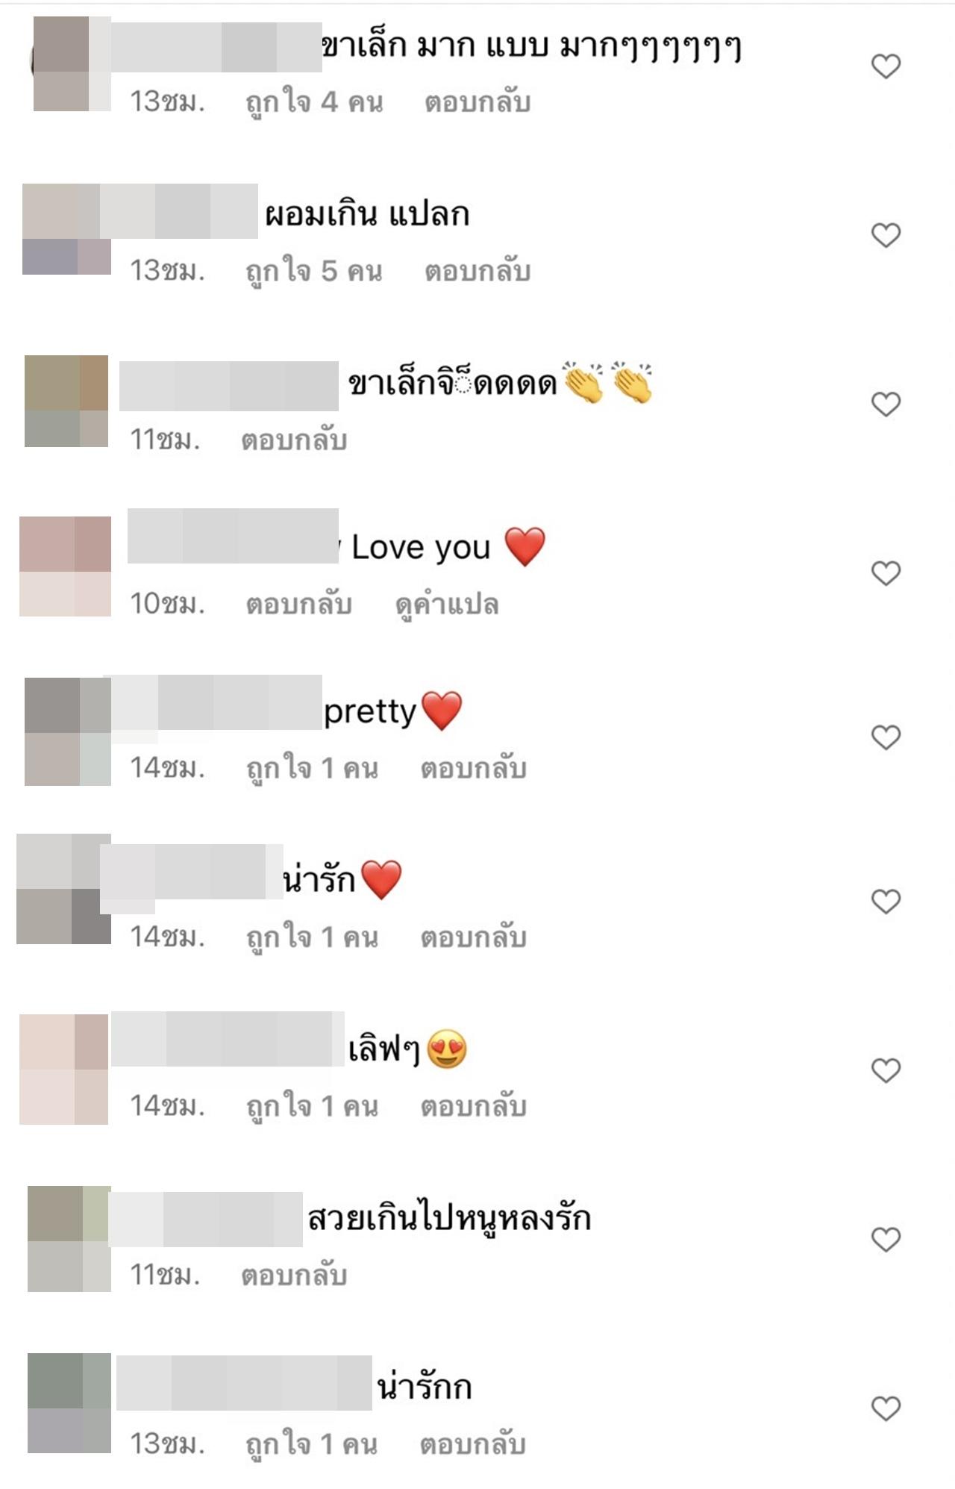Image resolution: width=955 pixels, height=1489 pixels.
Task: Open likes list showing 4 people
Action: [x=314, y=103]
